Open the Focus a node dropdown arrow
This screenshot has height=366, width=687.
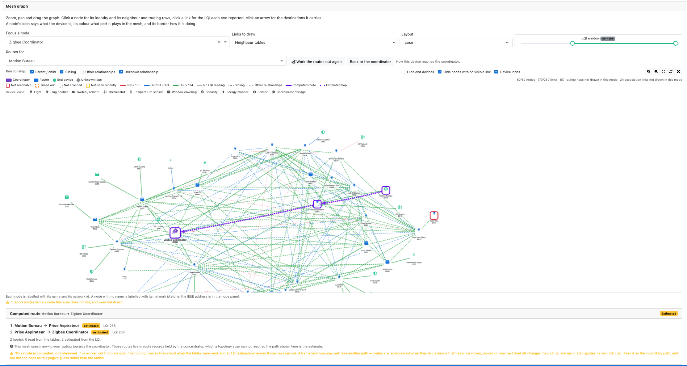pos(225,42)
